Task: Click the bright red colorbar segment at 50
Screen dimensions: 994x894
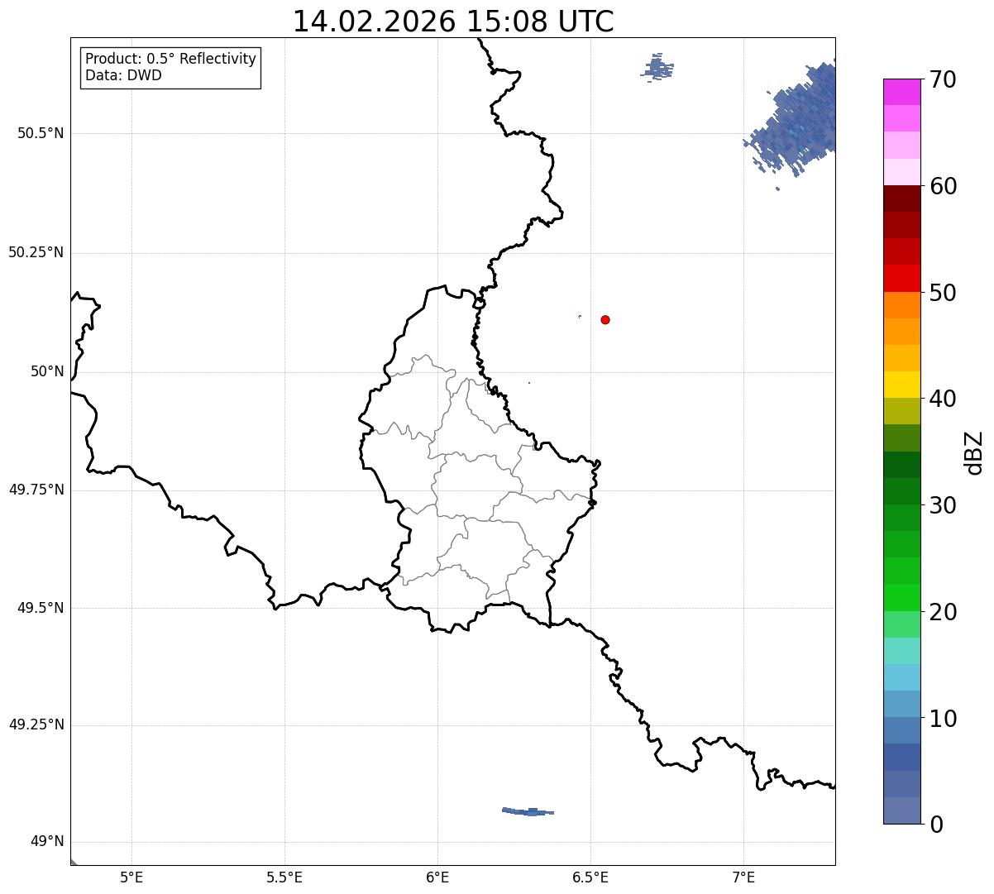Action: pyautogui.click(x=902, y=279)
